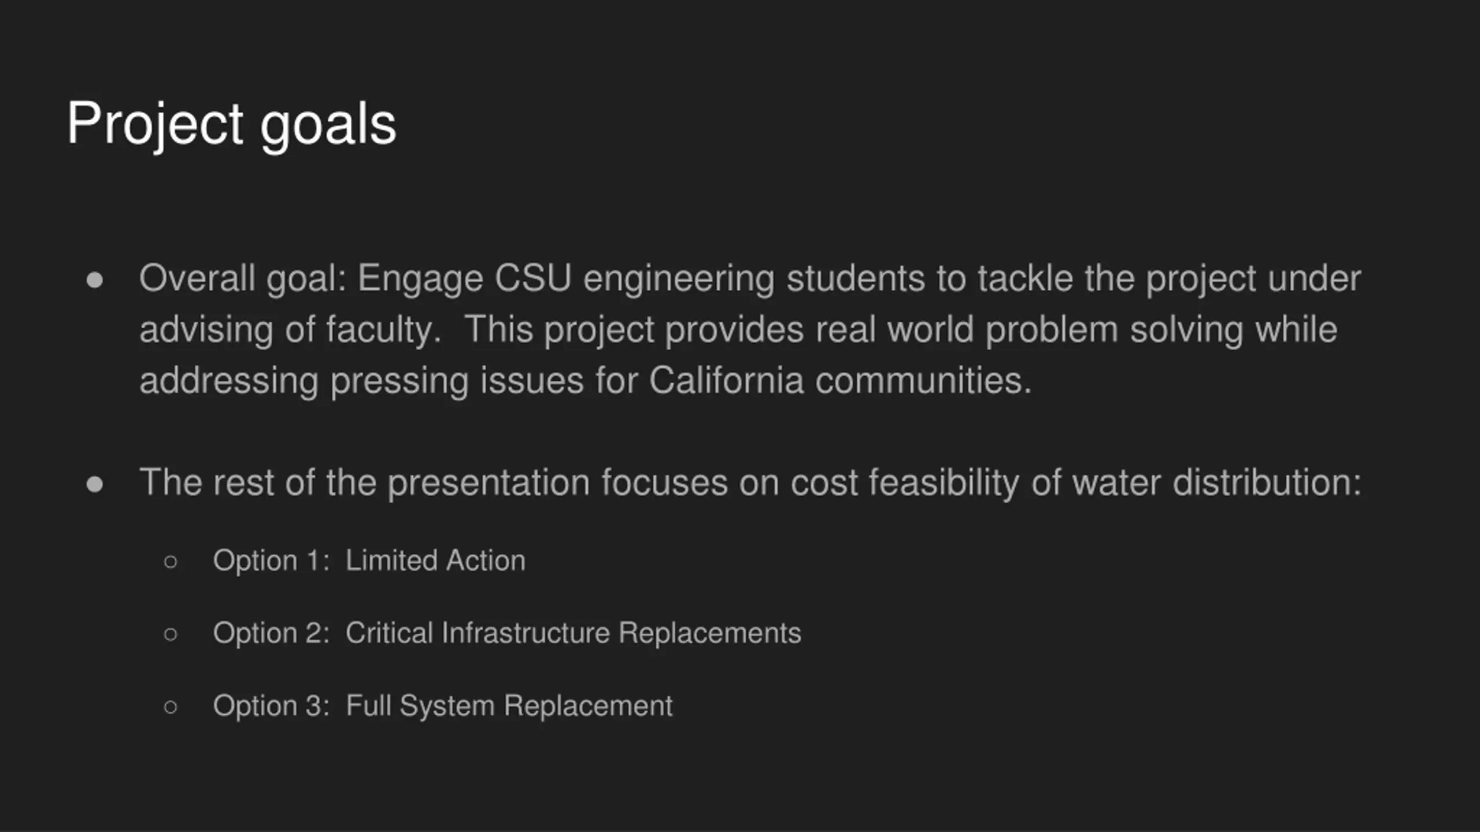
Task: Click the word "communities." ending the paragraph
Action: tap(923, 381)
